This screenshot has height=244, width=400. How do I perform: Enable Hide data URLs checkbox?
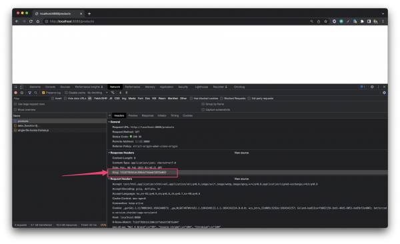pyautogui.click(x=65, y=98)
